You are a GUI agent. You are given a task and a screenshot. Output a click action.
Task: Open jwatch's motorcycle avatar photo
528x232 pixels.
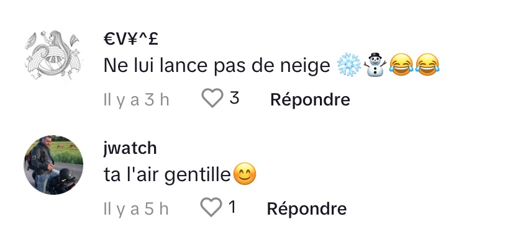point(53,165)
